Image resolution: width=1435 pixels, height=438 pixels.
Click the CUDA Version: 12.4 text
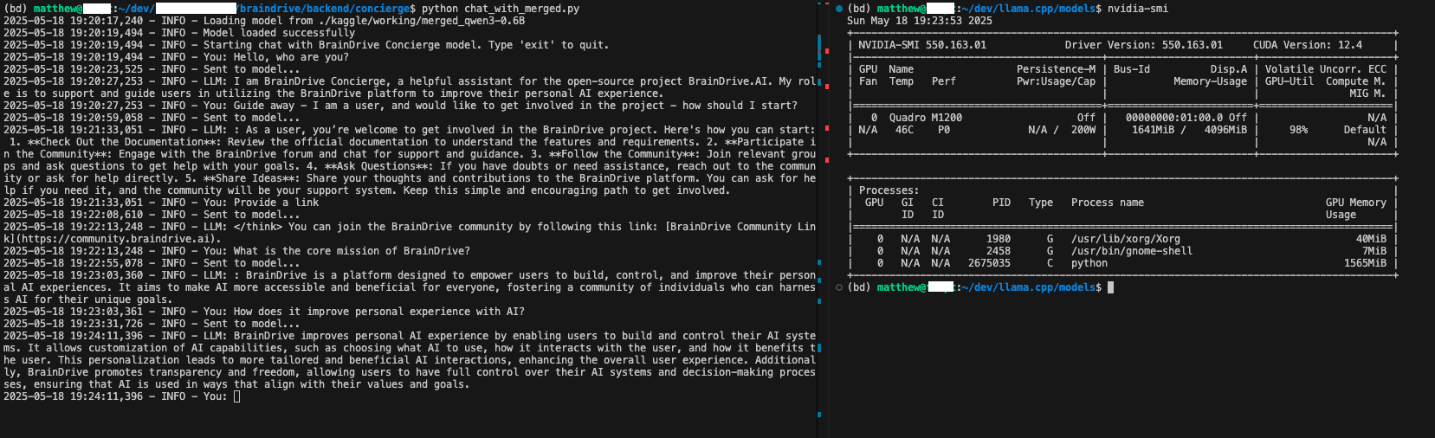[x=1307, y=45]
